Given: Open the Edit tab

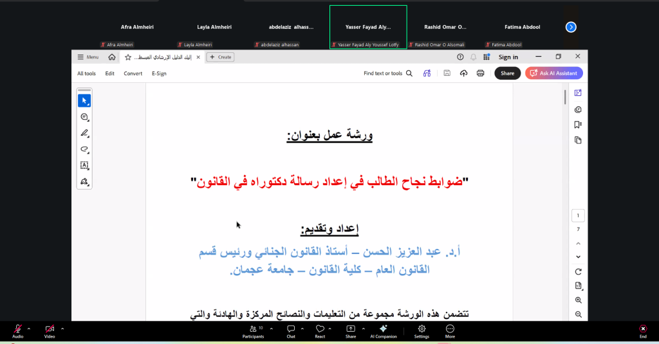Looking at the screenshot, I should pos(109,73).
